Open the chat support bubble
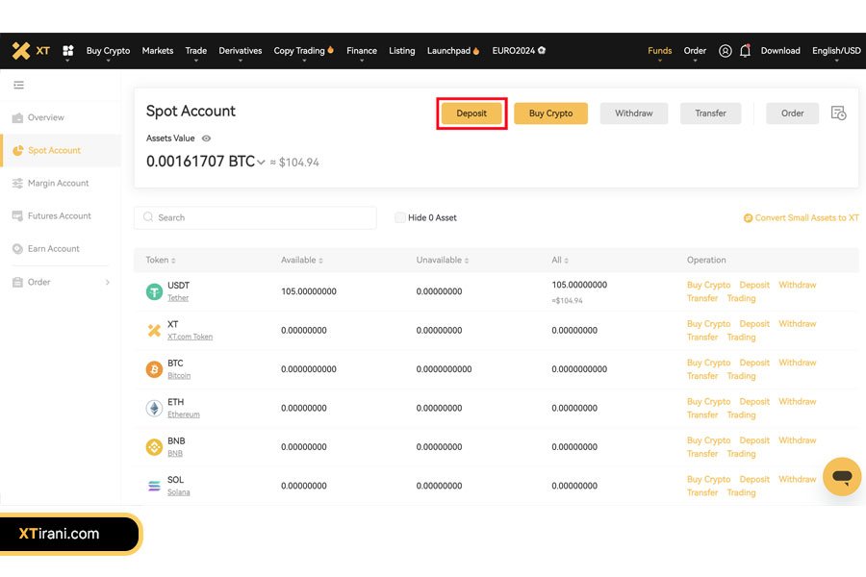This screenshot has width=866, height=577. click(842, 477)
